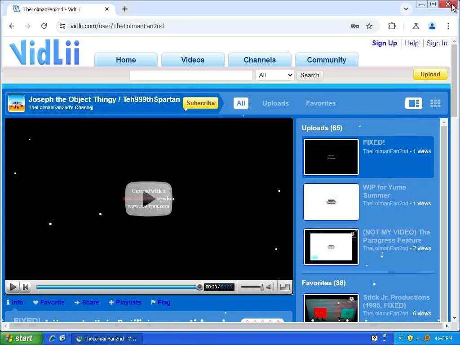
Task: Select the Uploads channel tab
Action: 275,103
